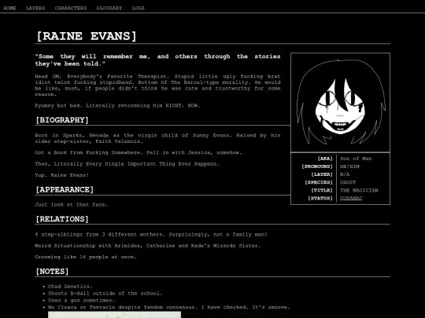The width and height of the screenshot is (425, 318).
Task: Click the 'Yup. Raine Evans!' line
Action: (x=62, y=175)
